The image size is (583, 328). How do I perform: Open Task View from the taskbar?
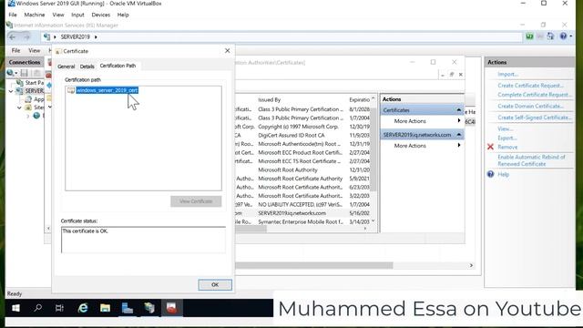[x=59, y=308]
